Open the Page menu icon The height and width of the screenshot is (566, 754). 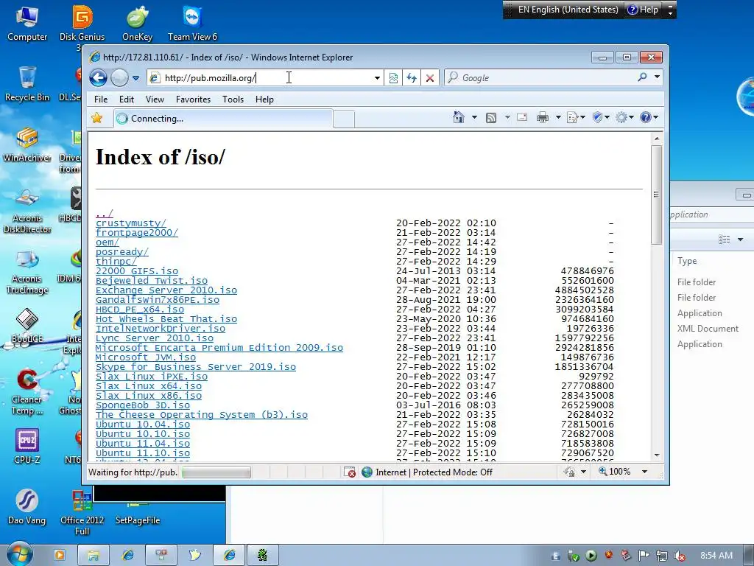pyautogui.click(x=575, y=117)
